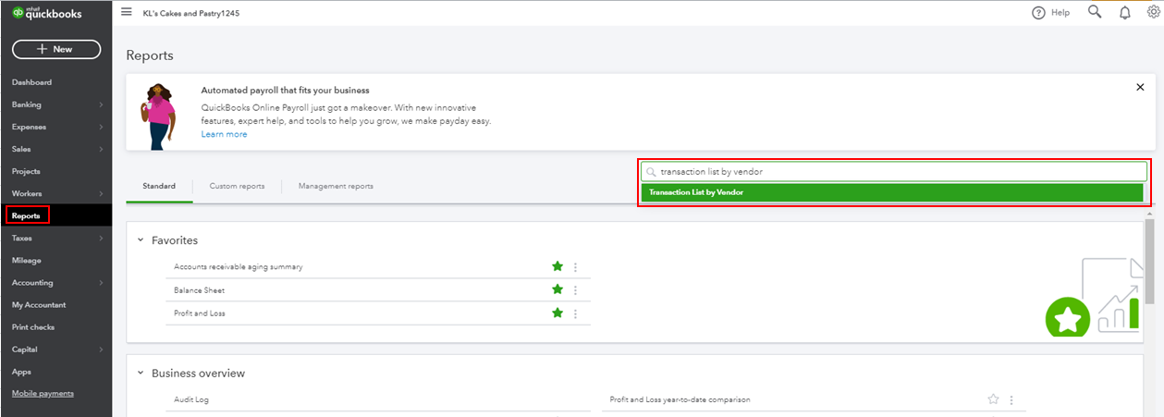This screenshot has width=1164, height=417.
Task: Collapse the Business overview section
Action: coord(141,374)
